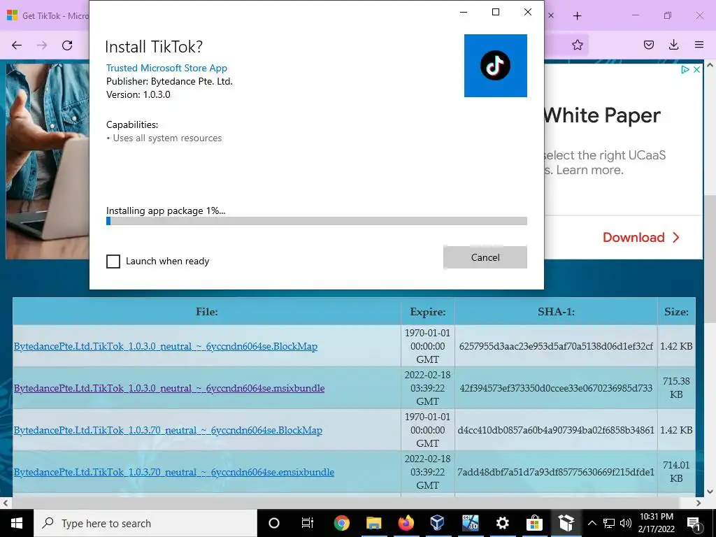This screenshot has width=716, height=537.
Task: Open Microsoft Store from the taskbar
Action: tap(534, 523)
